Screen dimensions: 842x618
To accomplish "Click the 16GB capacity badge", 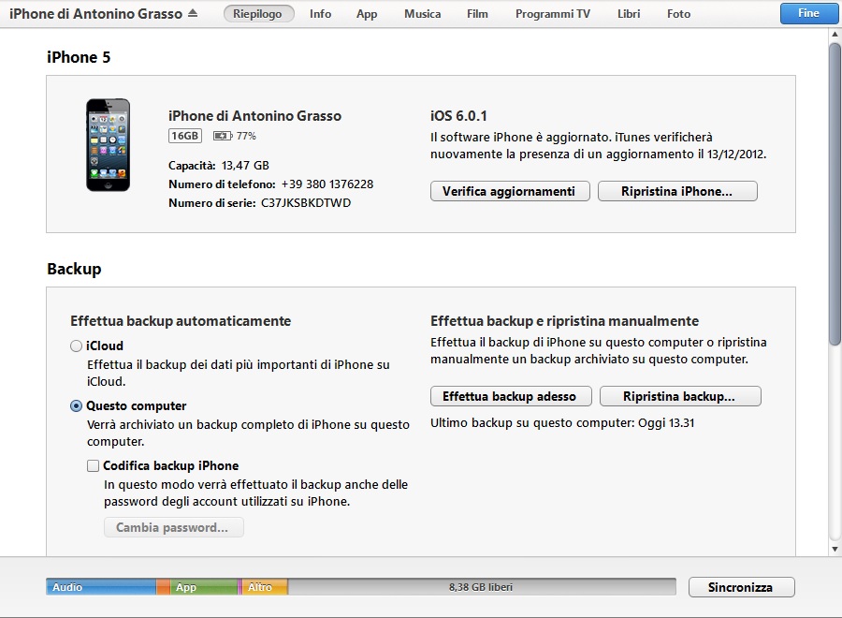I will [x=184, y=136].
